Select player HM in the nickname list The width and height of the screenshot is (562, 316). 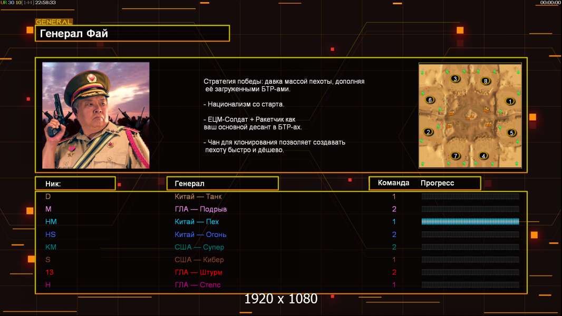pos(51,222)
